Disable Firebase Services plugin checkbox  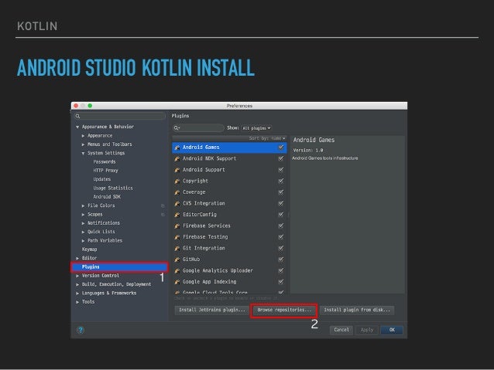281,226
